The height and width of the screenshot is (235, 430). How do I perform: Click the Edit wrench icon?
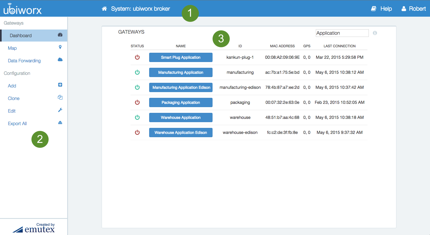point(60,110)
